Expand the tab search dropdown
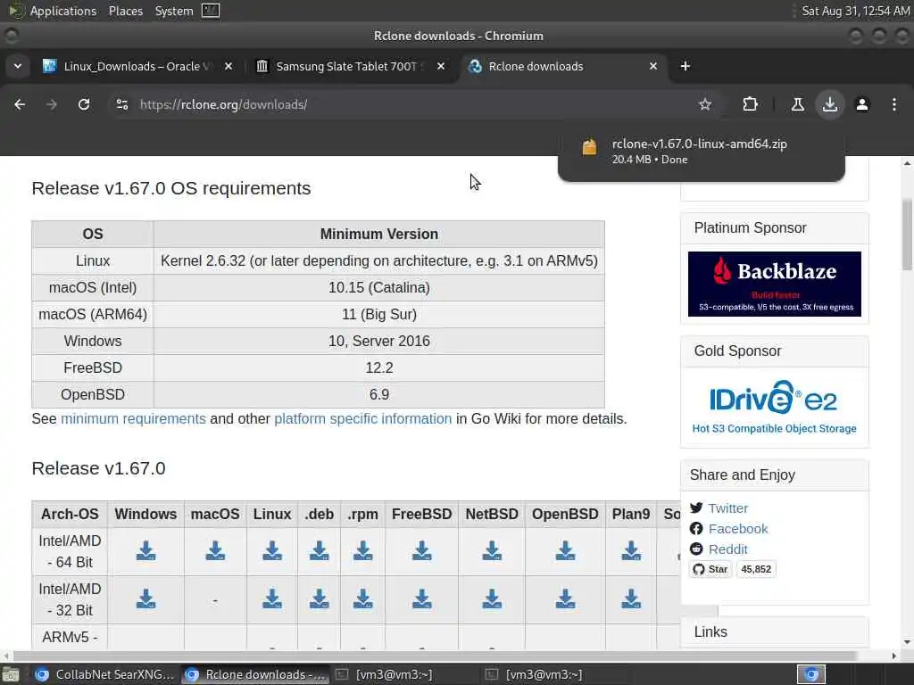This screenshot has width=914, height=685. [x=18, y=66]
